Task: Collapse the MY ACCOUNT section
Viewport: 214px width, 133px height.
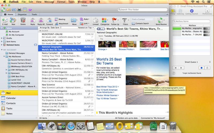Action: pos(2,50)
